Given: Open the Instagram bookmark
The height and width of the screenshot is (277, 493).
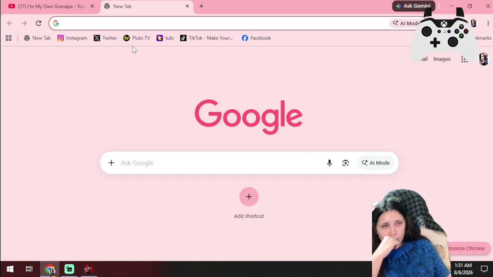Looking at the screenshot, I should [x=72, y=38].
